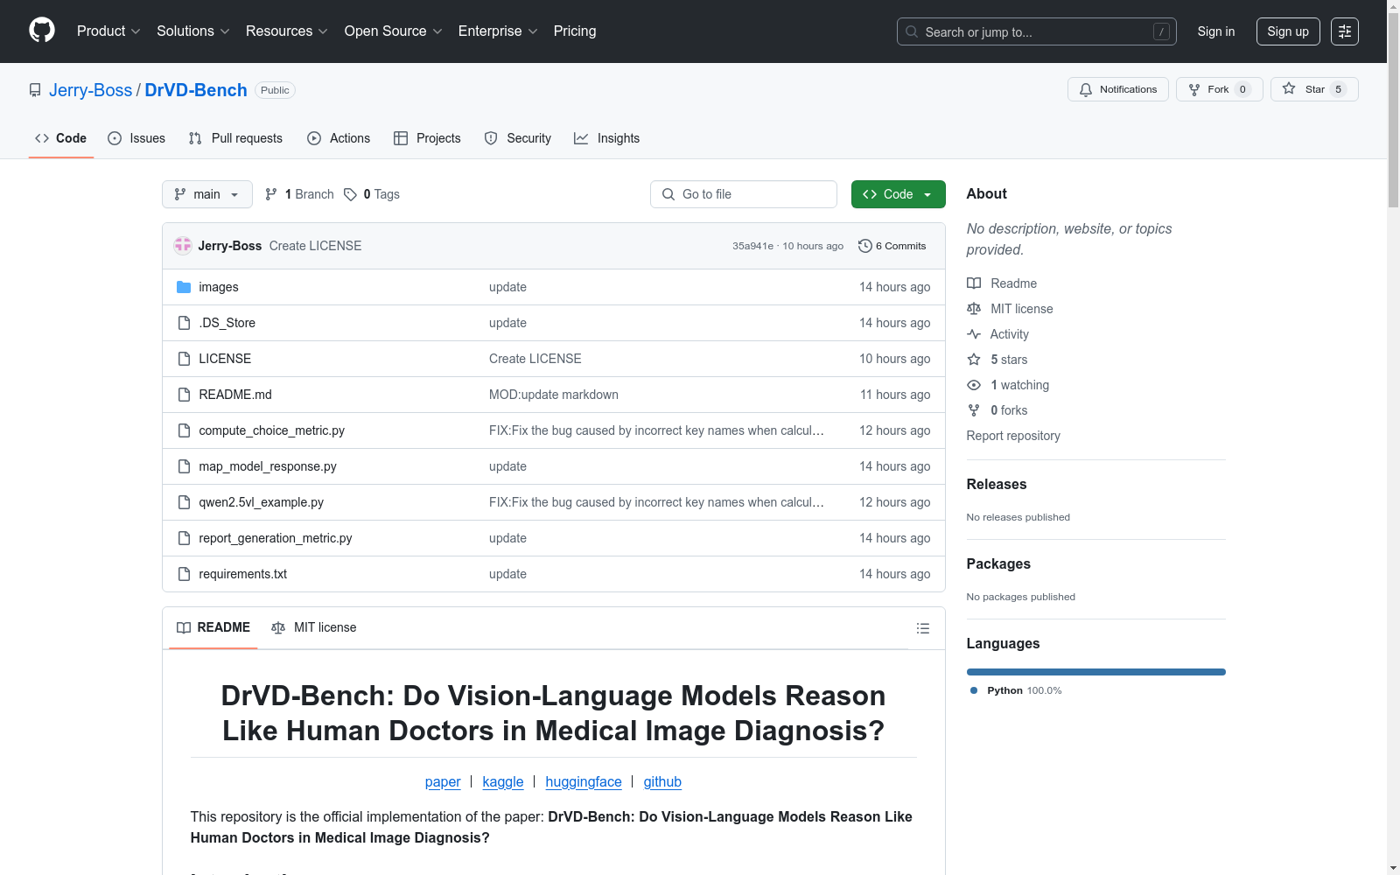Fork this repository
Image resolution: width=1400 pixels, height=875 pixels.
tap(1219, 89)
